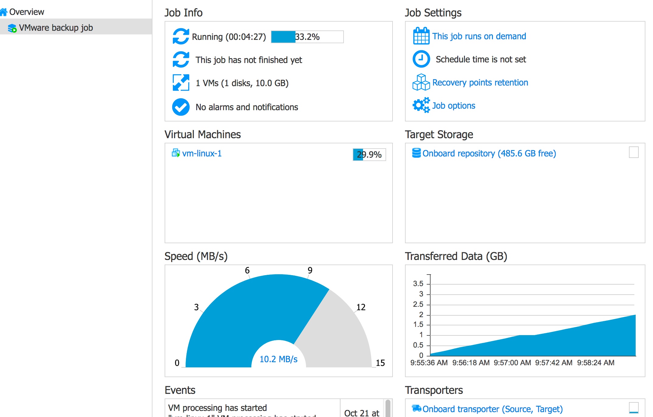This screenshot has height=417, width=653.
Task: Click 'No alarms and notifications' text
Action: pos(247,107)
